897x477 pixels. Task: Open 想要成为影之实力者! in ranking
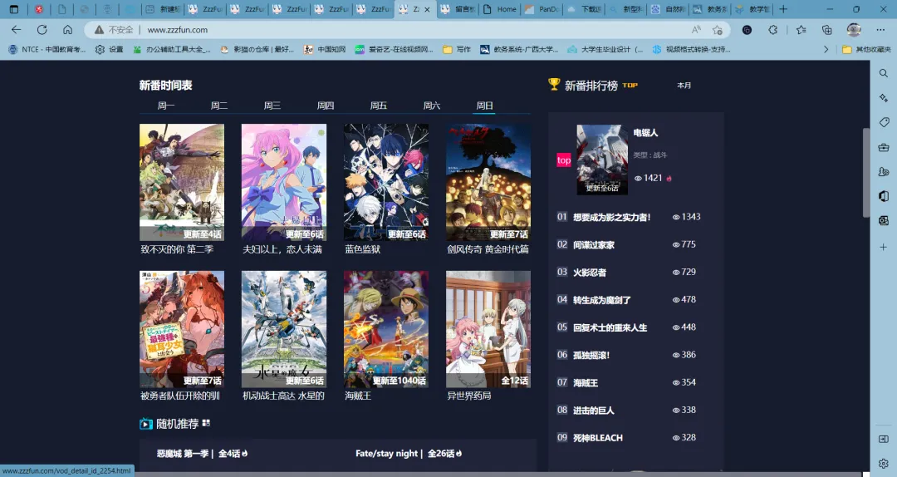pyautogui.click(x=611, y=218)
